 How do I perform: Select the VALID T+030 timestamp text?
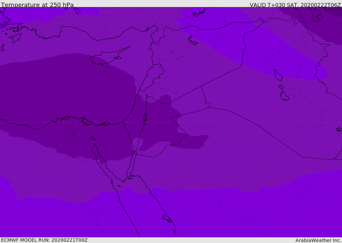[x=295, y=5]
